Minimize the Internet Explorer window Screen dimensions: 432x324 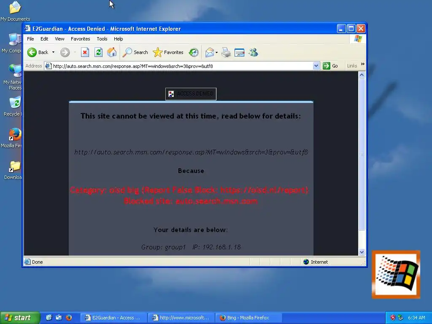pos(341,28)
